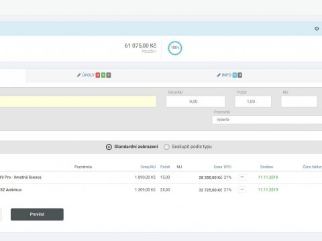Click the circular icon in the blue header bar
The width and height of the screenshot is (322, 241).
[317, 29]
